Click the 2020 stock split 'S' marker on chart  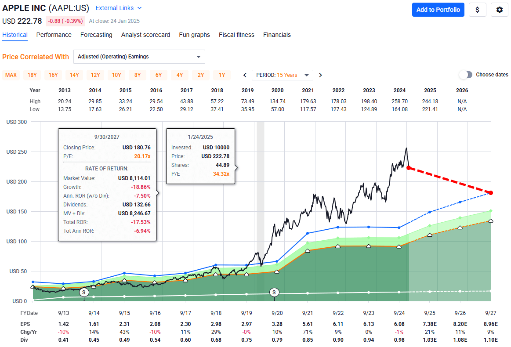(275, 292)
